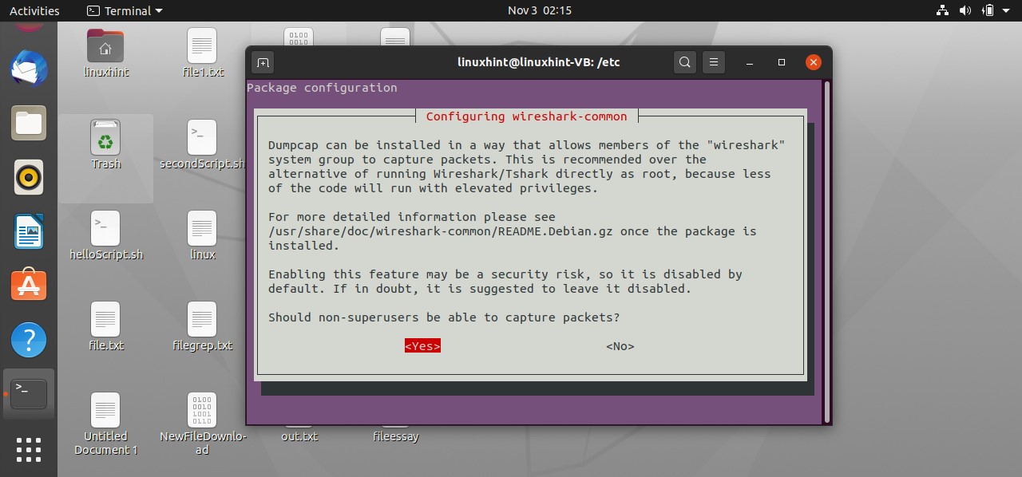Open system menu via network icon
This screenshot has width=1022, height=477.
pos(943,10)
